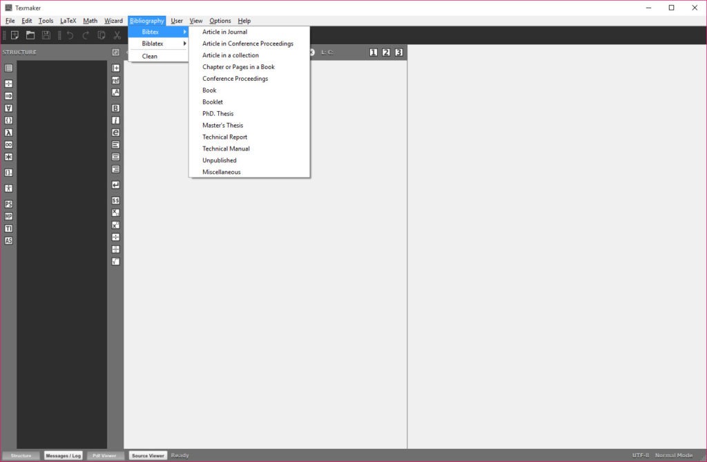Open the MP (MetaPost) commands panel
This screenshot has height=462, width=707.
[8, 217]
